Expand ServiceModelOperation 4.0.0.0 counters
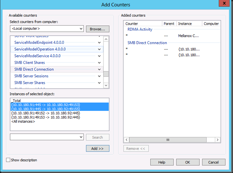 tap(99, 49)
